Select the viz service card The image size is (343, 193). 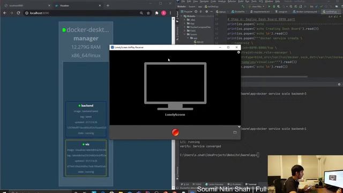click(86, 158)
